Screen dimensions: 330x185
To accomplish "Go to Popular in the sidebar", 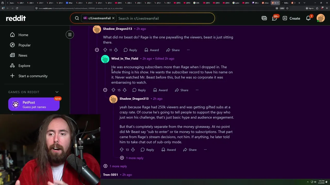I will pos(24,45).
